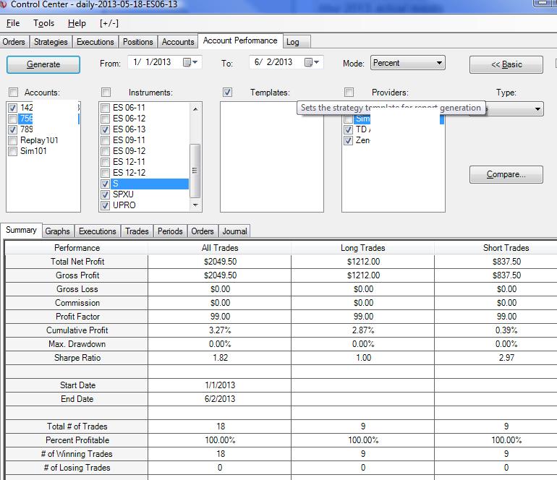
Task: Select the Total Net Profit row label
Action: point(77,262)
